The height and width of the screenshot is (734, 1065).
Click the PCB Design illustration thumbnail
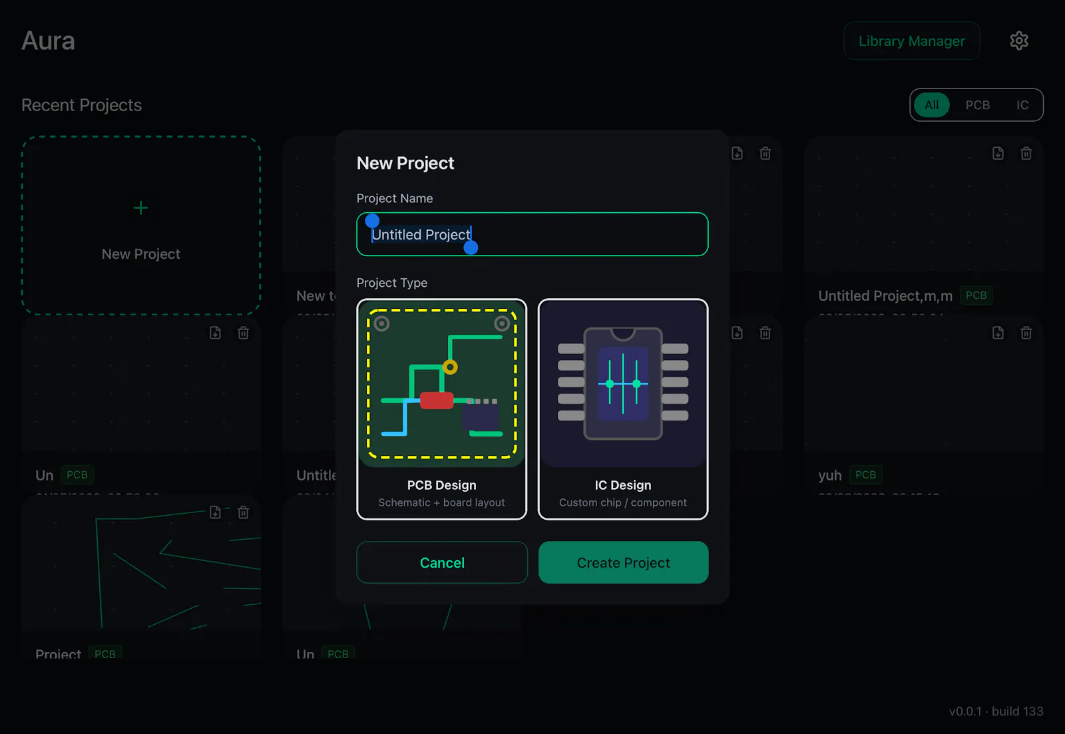(x=442, y=384)
